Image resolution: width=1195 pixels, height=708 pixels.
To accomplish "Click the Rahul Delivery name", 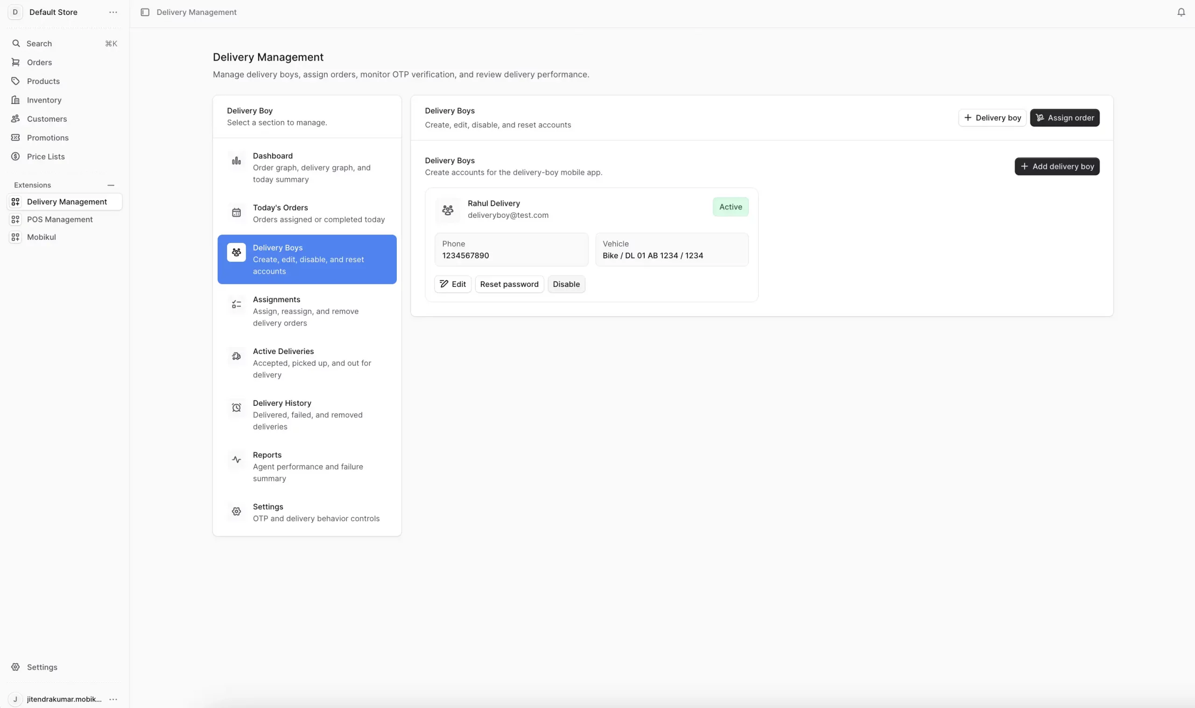I will pos(494,203).
